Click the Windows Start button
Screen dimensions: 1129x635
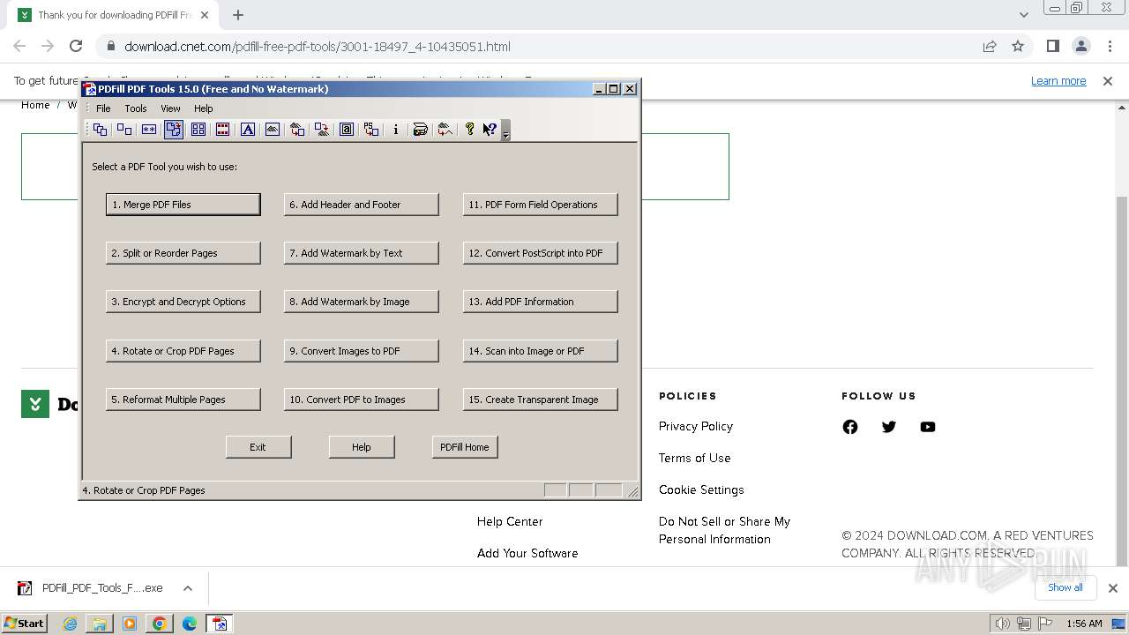click(x=25, y=624)
